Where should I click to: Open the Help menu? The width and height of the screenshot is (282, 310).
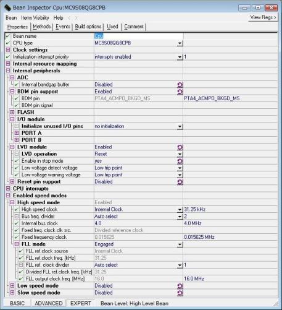point(58,18)
